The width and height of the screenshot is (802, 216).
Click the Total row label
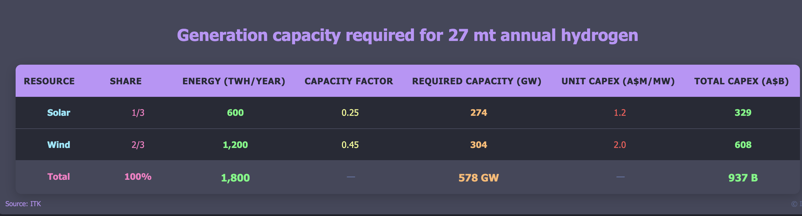59,177
